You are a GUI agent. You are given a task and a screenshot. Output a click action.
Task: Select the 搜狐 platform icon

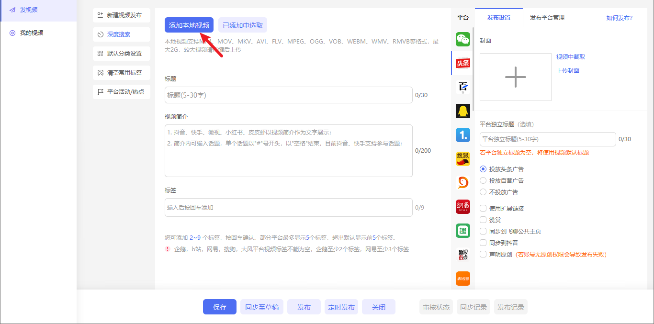(462, 159)
